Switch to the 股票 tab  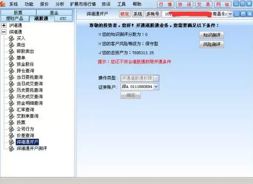click(19, 13)
